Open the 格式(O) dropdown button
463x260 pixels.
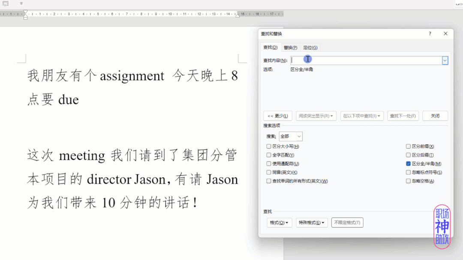coord(279,222)
